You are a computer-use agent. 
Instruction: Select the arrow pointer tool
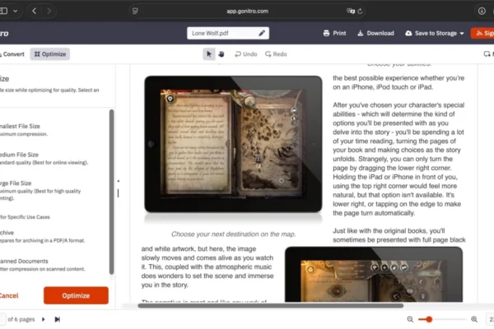point(209,54)
